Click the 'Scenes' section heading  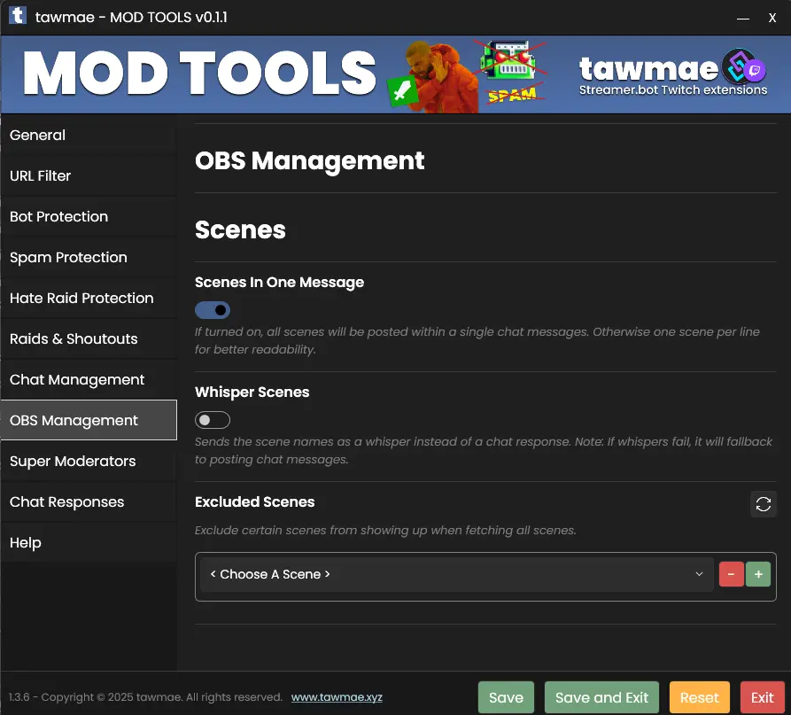pyautogui.click(x=240, y=230)
